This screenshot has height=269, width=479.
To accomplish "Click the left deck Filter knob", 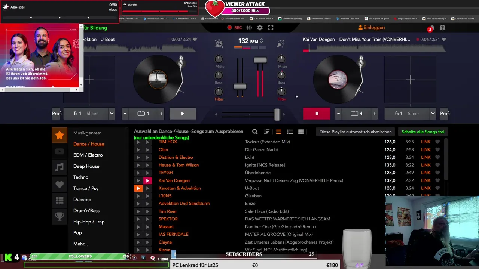I will pyautogui.click(x=219, y=92).
